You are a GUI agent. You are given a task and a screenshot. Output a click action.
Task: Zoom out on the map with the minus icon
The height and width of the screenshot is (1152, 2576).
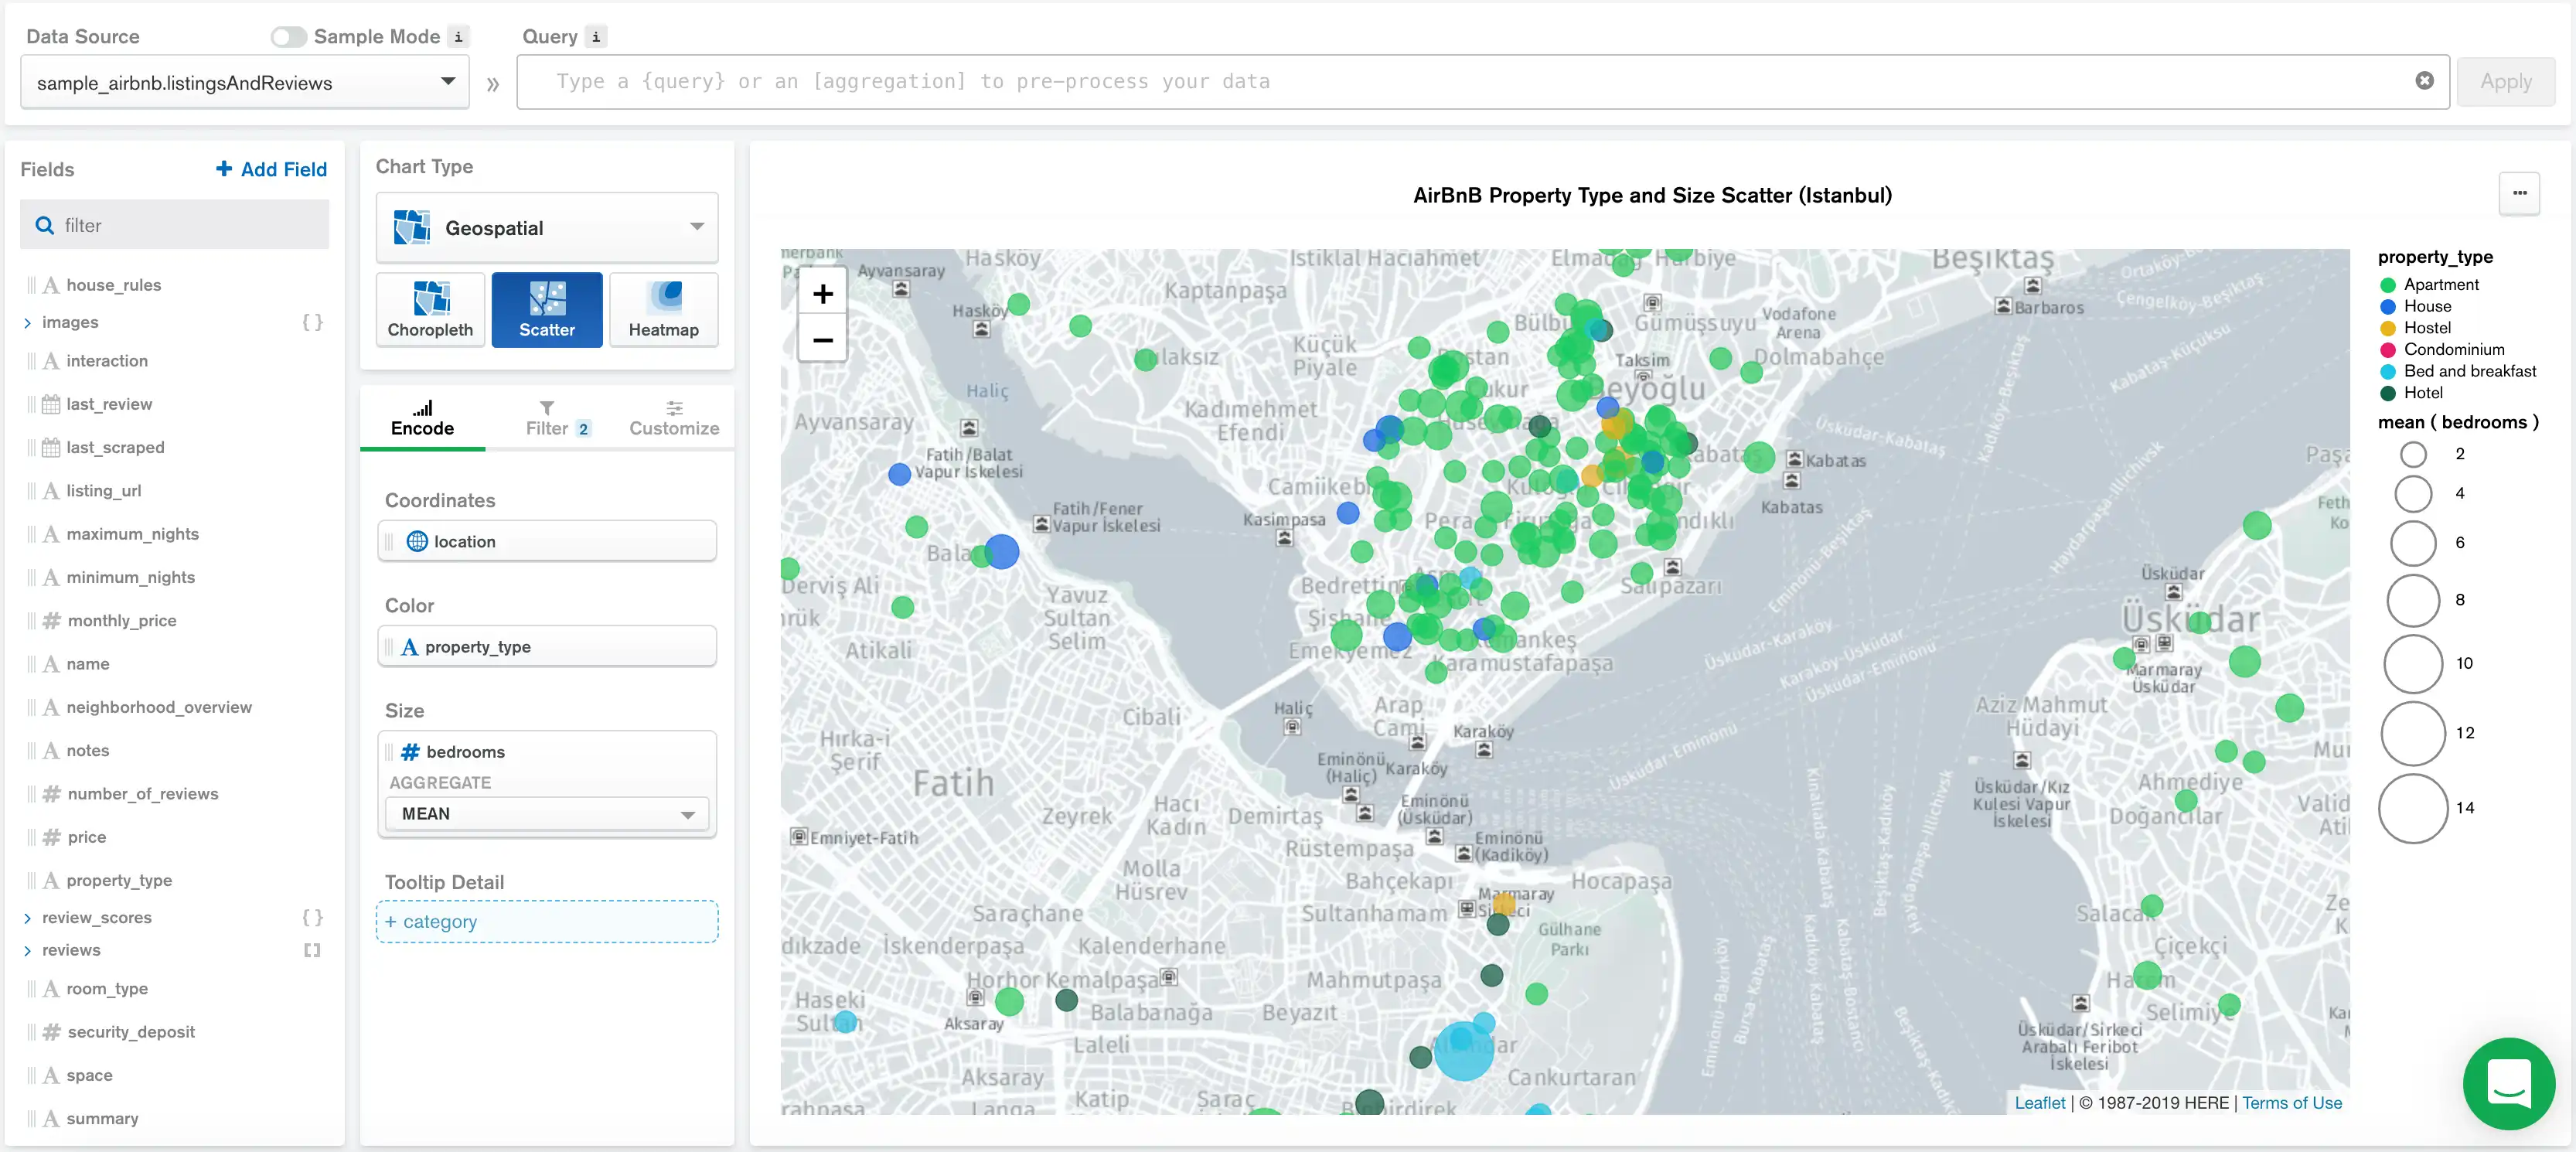point(822,341)
